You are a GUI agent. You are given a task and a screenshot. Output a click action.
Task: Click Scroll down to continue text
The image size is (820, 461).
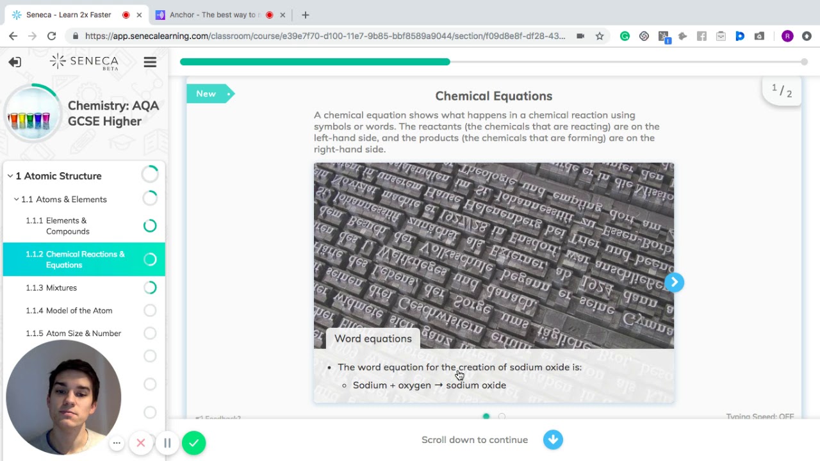click(475, 440)
